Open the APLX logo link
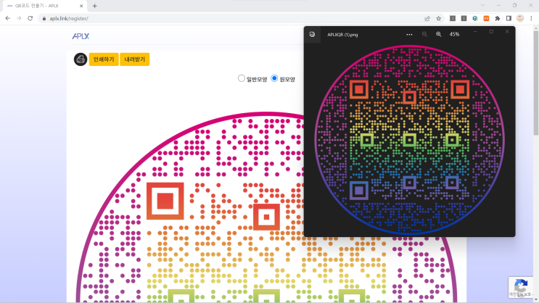 81,36
